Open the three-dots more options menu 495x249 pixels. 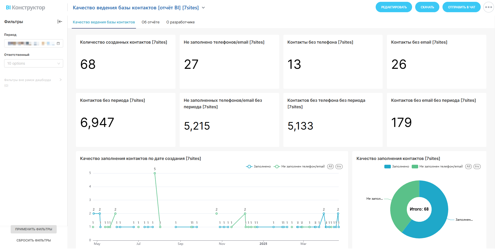[x=488, y=7]
